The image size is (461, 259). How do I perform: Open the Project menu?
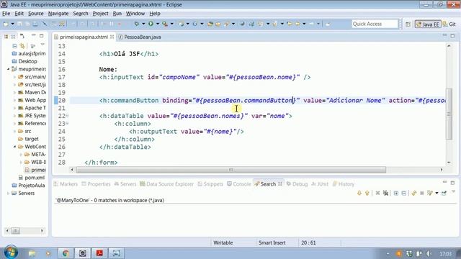(100, 14)
